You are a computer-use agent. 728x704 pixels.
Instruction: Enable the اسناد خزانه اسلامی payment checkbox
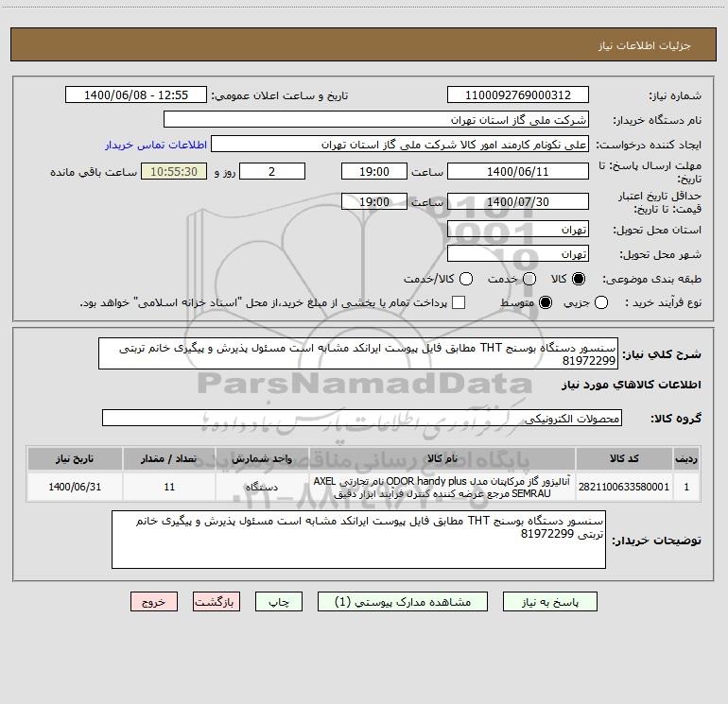click(x=459, y=302)
